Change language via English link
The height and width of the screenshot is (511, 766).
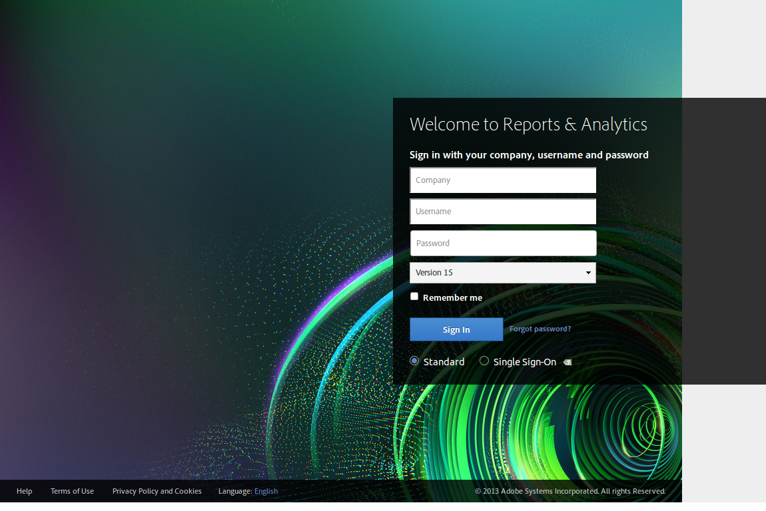pyautogui.click(x=266, y=492)
